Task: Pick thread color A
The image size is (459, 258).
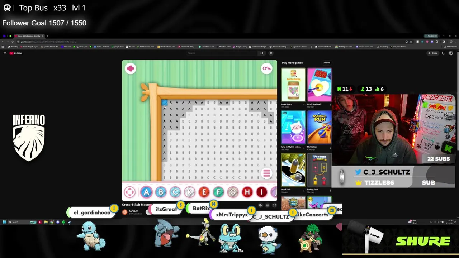Action: [146, 192]
